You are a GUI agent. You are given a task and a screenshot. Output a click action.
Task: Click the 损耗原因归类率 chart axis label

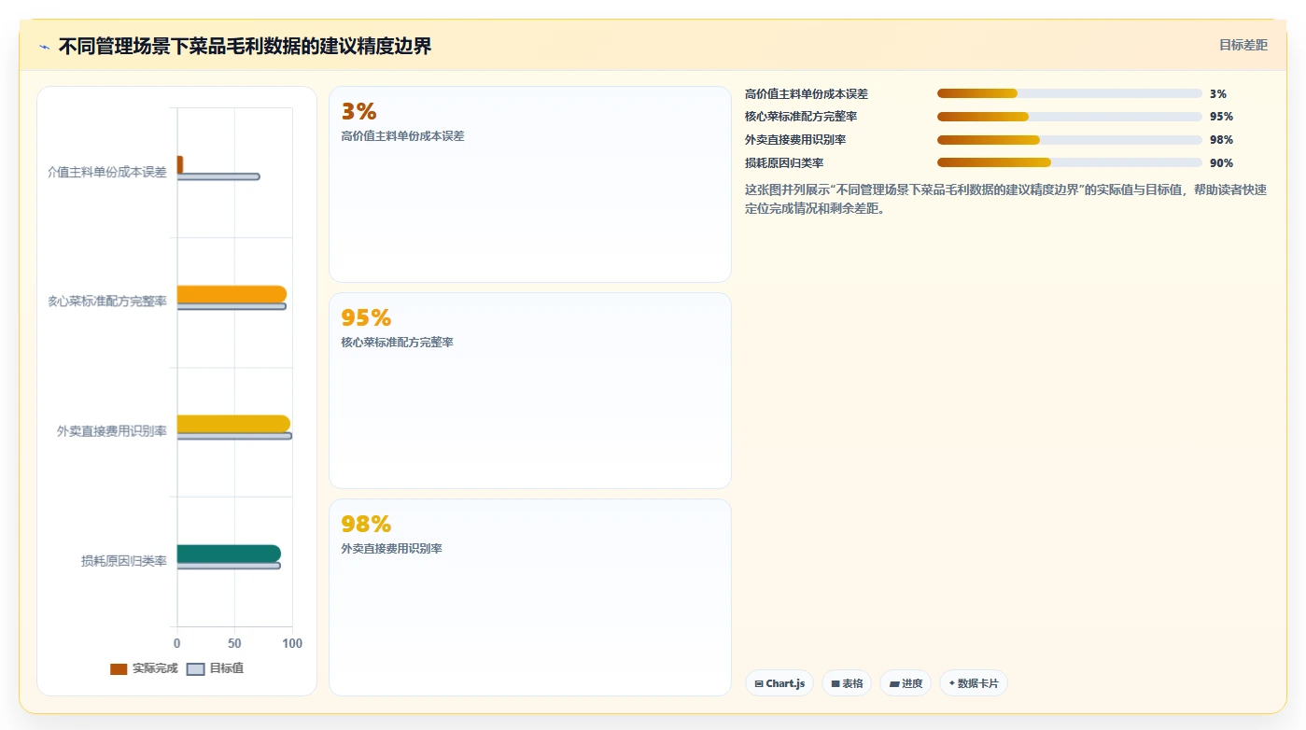tap(124, 561)
